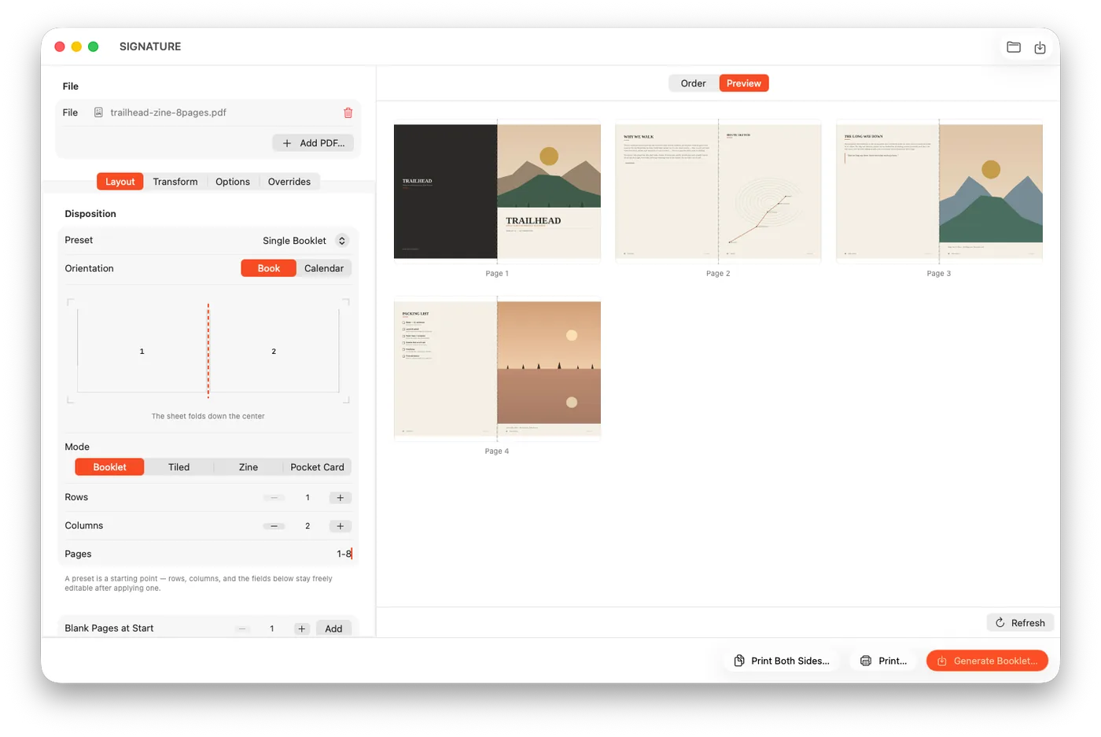Viewport: 1101px width, 737px height.
Task: Choose Booklet mode
Action: click(x=110, y=467)
